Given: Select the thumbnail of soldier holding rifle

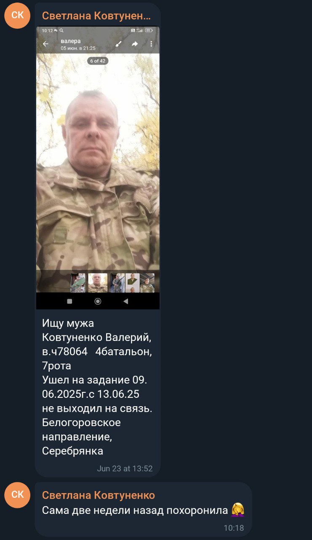Looking at the screenshot, I should [x=117, y=283].
